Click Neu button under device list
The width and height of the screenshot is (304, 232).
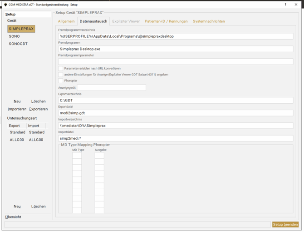(17, 101)
